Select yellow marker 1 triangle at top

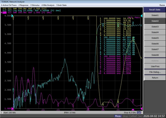pyautogui.click(x=13, y=17)
